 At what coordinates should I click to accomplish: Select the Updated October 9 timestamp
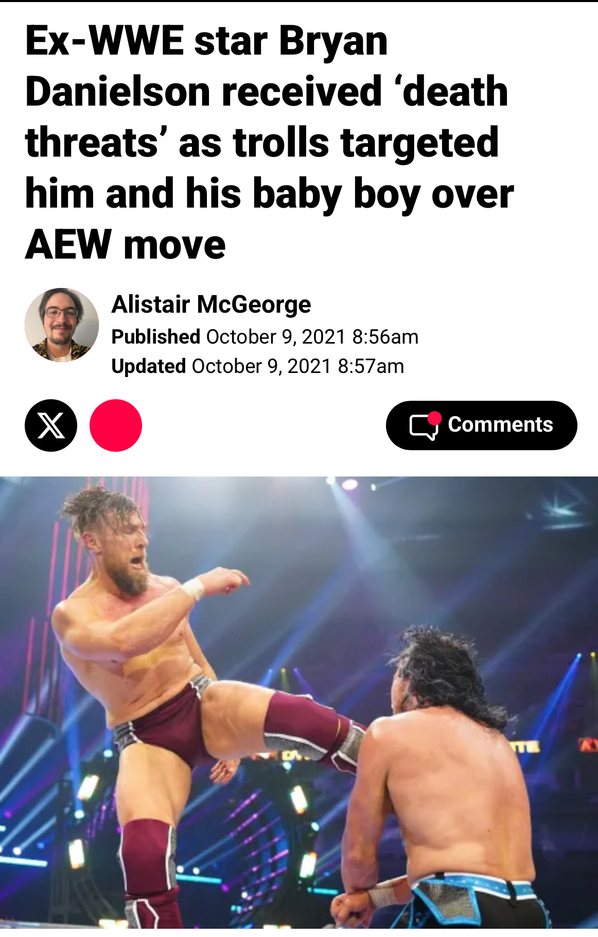point(258,366)
